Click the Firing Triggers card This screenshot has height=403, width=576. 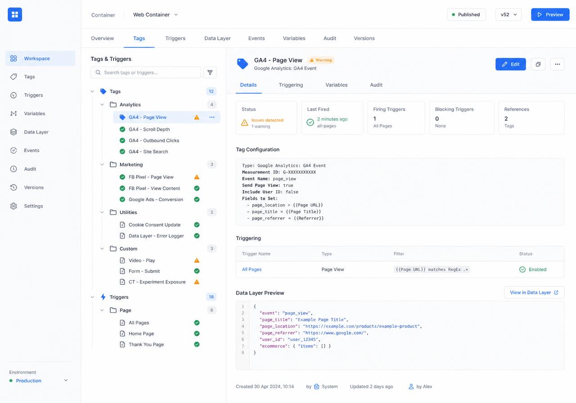click(396, 117)
